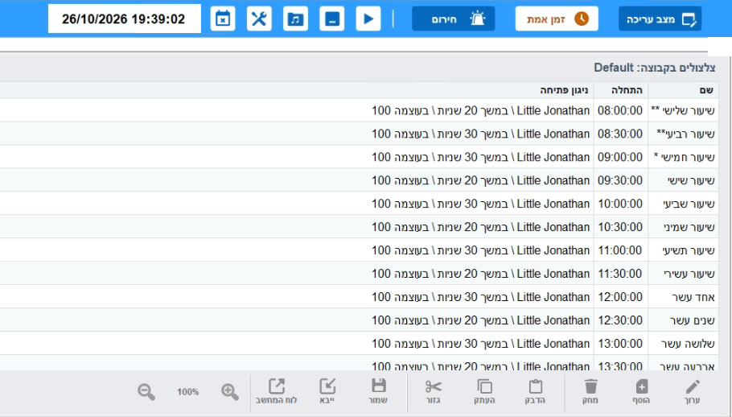
Task: Select the שיעור שמיני row name
Action: click(689, 227)
